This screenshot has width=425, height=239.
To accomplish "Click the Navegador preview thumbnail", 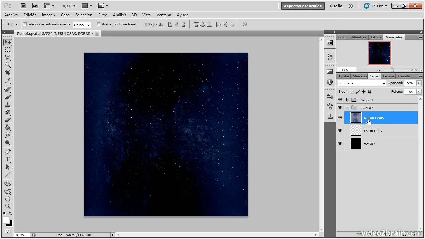I will (380, 53).
